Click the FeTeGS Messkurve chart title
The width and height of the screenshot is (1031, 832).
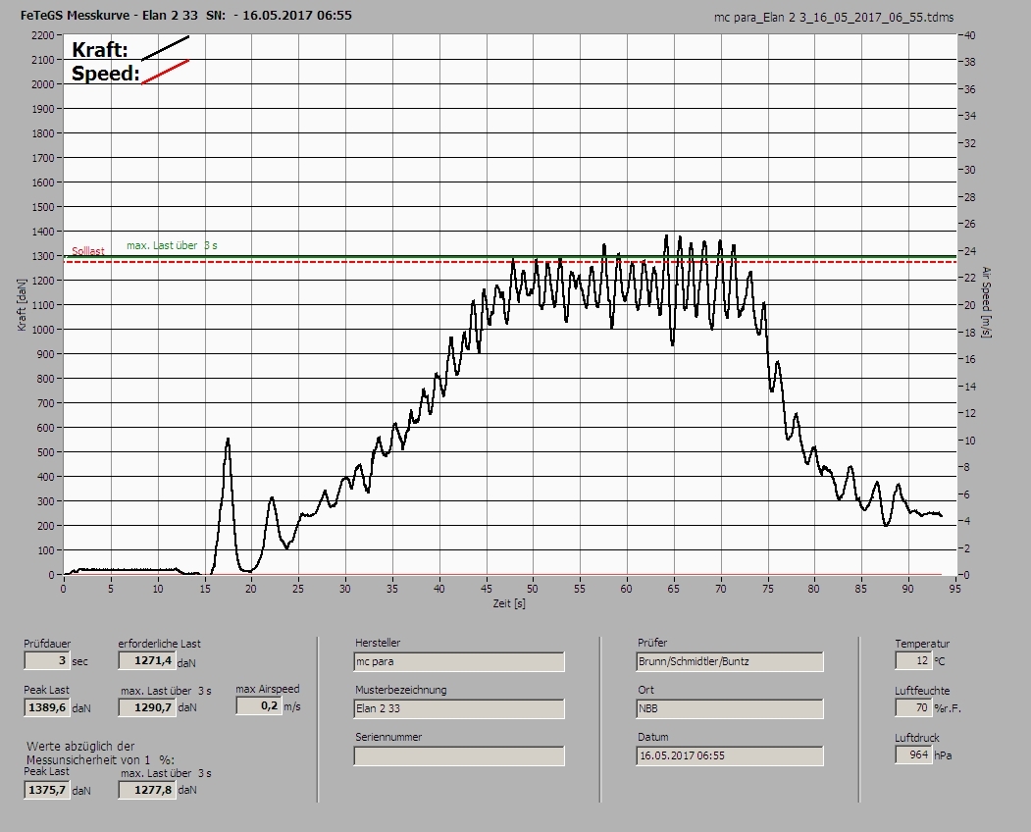[186, 15]
